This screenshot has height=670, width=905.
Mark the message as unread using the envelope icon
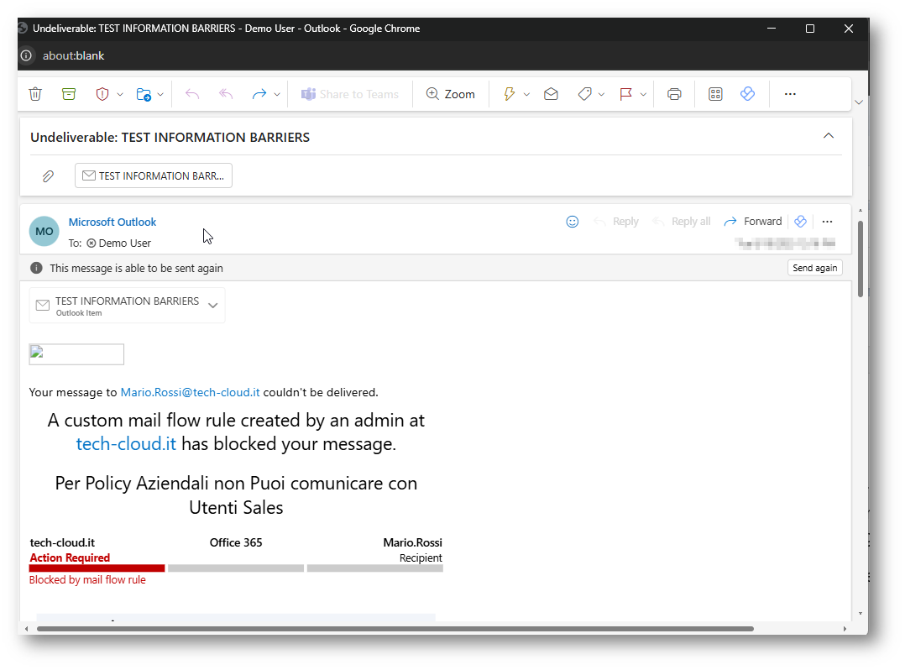click(551, 94)
